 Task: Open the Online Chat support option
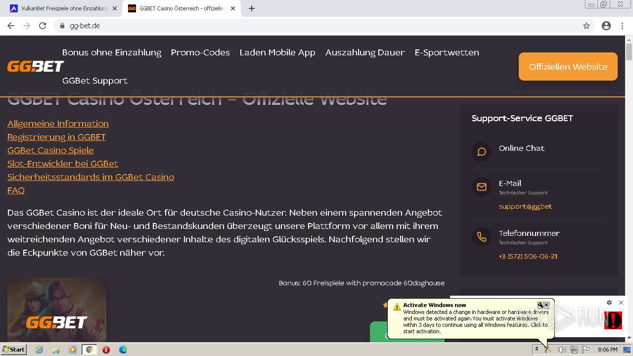(522, 148)
